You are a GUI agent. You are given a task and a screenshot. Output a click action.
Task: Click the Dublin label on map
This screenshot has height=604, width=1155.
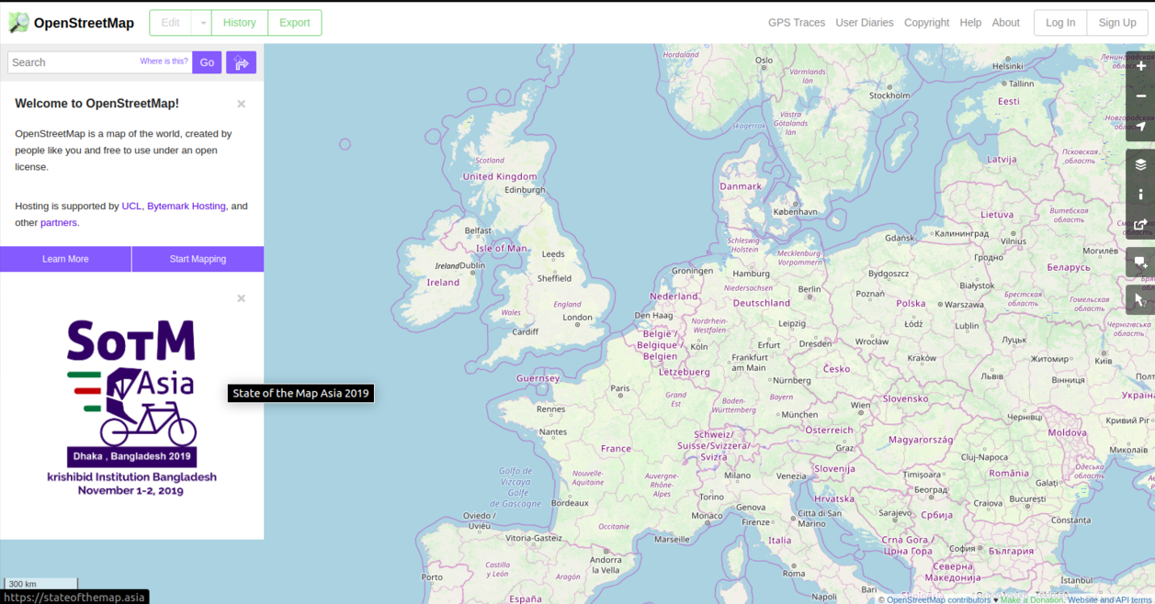pos(472,266)
